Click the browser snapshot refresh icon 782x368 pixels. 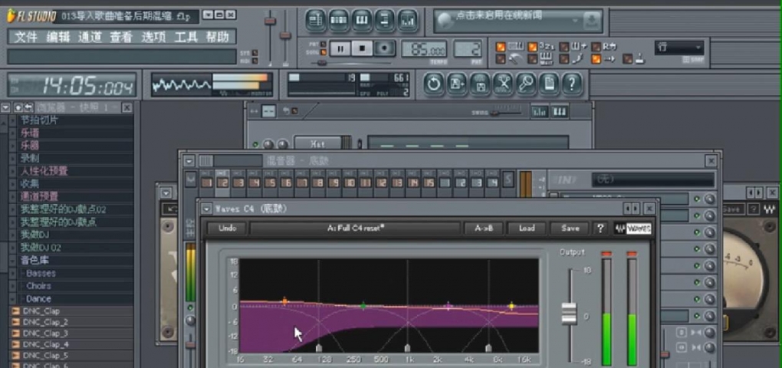[18, 107]
